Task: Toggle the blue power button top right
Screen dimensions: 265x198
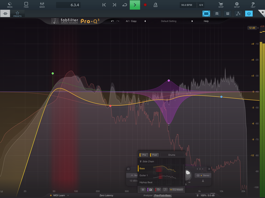Action: coord(249,13)
